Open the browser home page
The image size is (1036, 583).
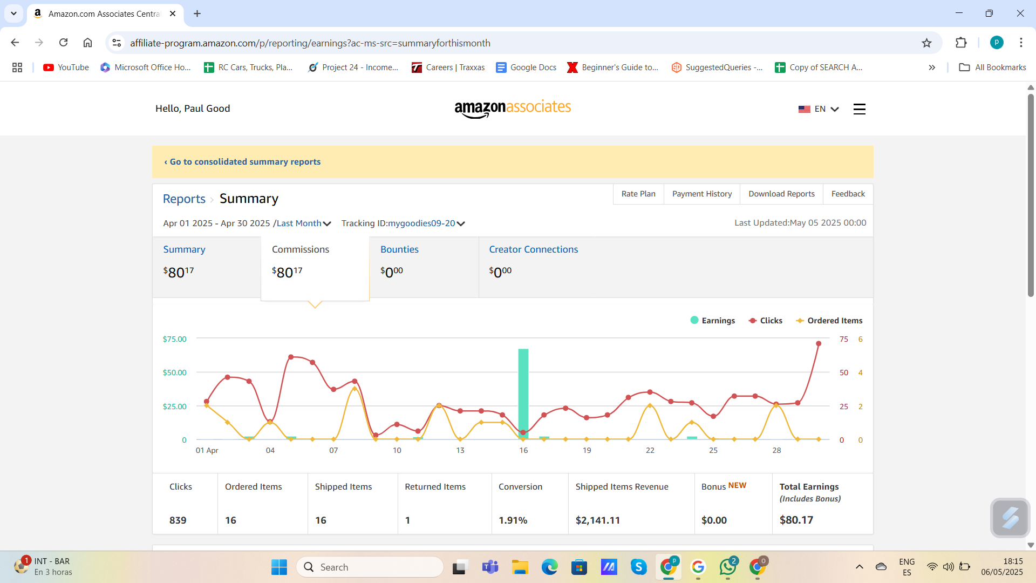87,43
